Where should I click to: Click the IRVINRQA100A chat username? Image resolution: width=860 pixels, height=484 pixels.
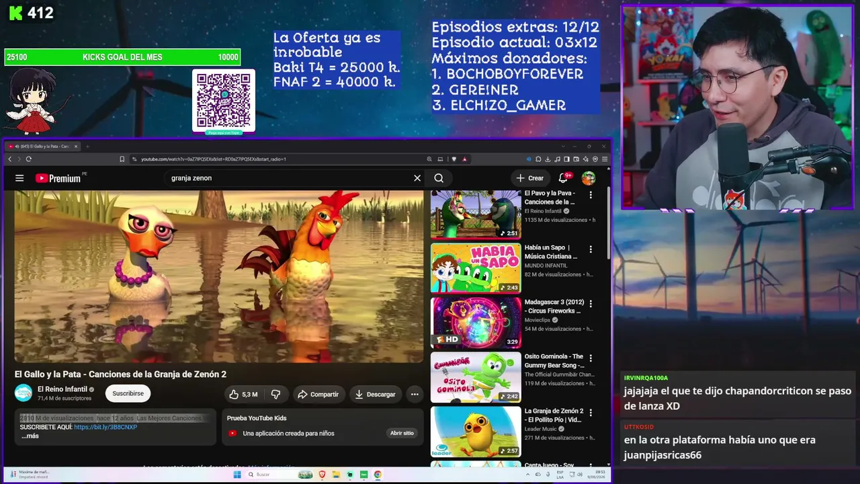[646, 378]
